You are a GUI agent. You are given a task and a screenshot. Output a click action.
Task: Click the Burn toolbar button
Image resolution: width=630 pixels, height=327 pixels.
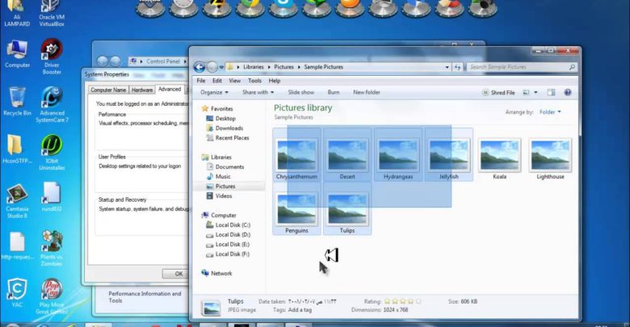point(334,92)
